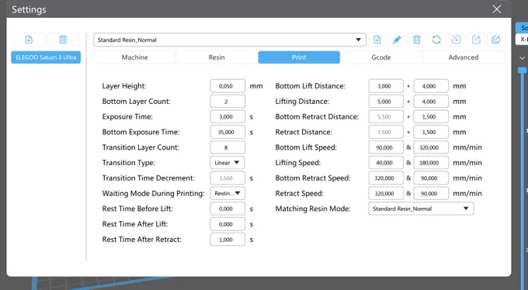Select the Print tab
The image size is (528, 290).
[299, 57]
